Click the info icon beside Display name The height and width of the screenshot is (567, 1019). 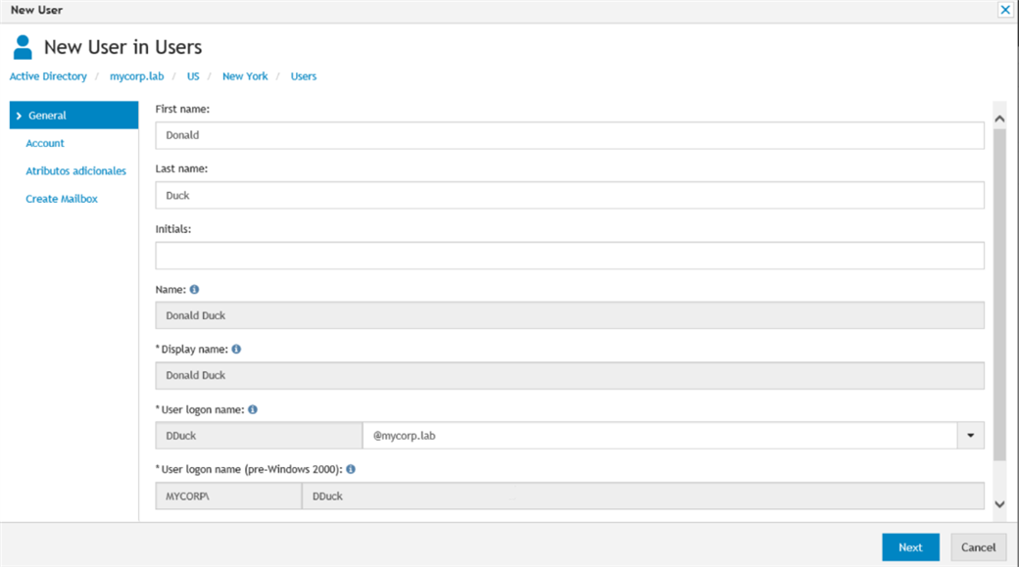coord(236,350)
